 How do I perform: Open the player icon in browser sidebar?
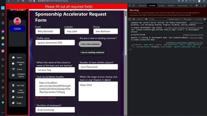tap(3, 59)
